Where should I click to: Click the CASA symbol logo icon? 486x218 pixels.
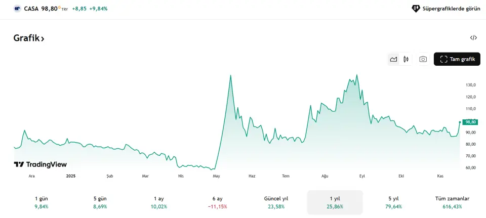(x=17, y=9)
